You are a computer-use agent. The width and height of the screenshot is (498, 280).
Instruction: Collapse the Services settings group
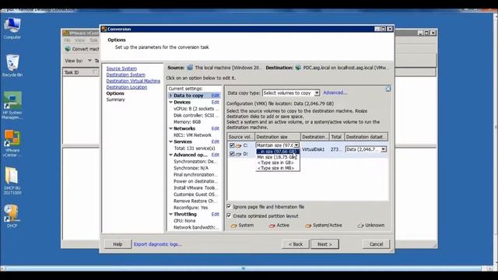click(171, 142)
